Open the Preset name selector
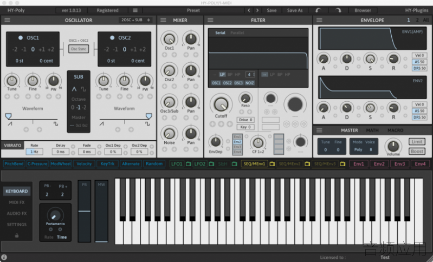 193,10
